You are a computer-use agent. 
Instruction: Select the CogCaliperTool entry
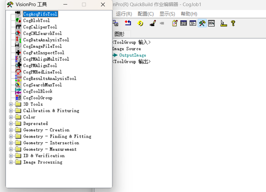pos(40,27)
